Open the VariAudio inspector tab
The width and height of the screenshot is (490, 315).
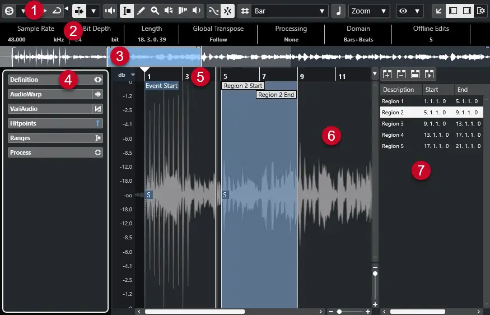coord(55,109)
